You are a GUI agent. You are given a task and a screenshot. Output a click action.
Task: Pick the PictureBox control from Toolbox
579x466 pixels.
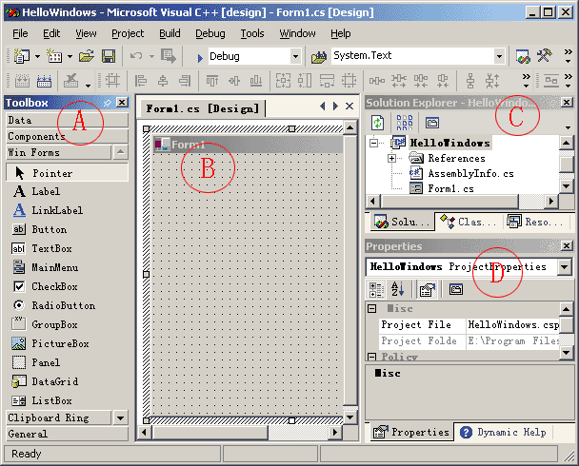tap(59, 343)
